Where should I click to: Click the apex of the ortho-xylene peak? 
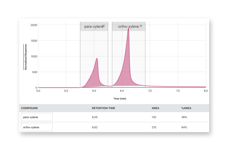tap(129, 28)
